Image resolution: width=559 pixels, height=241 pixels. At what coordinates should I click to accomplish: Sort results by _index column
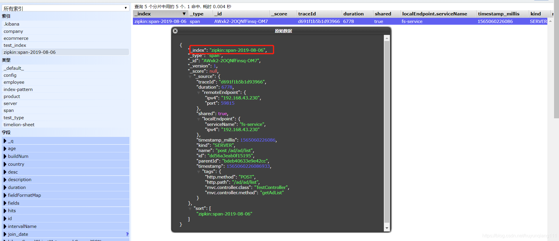click(160, 14)
